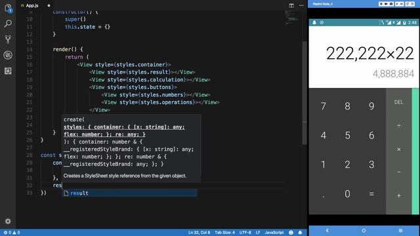Click the code minimap preview
Screen dimensions: 420x236
click(x=291, y=18)
